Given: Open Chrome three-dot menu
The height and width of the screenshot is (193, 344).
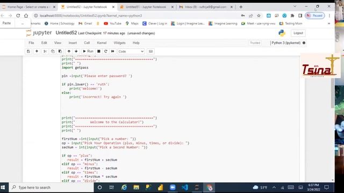Looking at the screenshot, I should (x=329, y=16).
